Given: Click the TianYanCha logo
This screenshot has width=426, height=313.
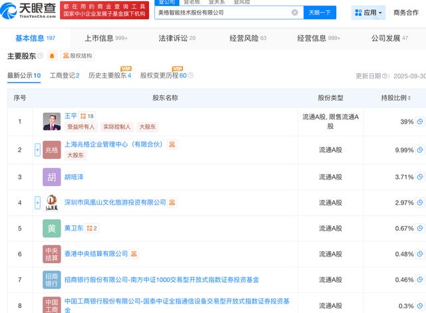Looking at the screenshot, I should pos(30,12).
